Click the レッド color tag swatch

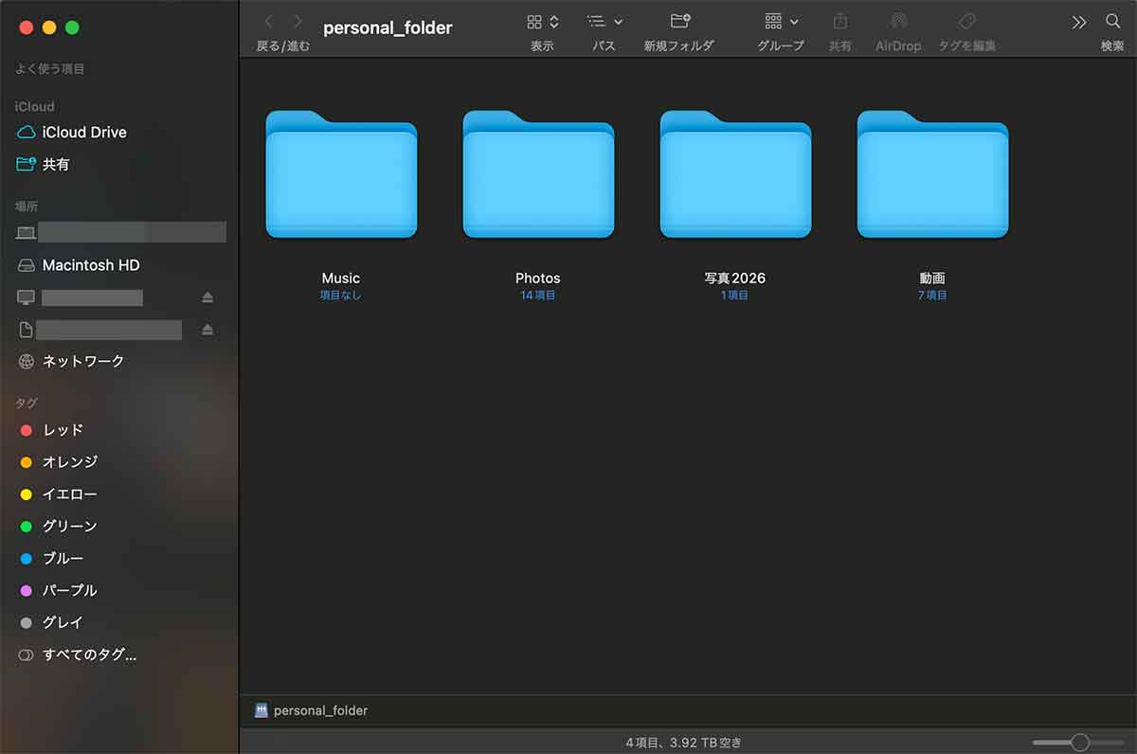(x=26, y=430)
